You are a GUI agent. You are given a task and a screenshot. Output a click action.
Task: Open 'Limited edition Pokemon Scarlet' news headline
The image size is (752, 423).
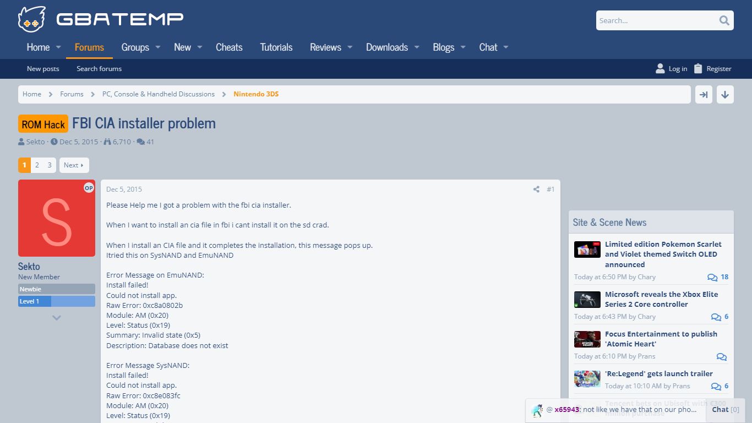(663, 254)
